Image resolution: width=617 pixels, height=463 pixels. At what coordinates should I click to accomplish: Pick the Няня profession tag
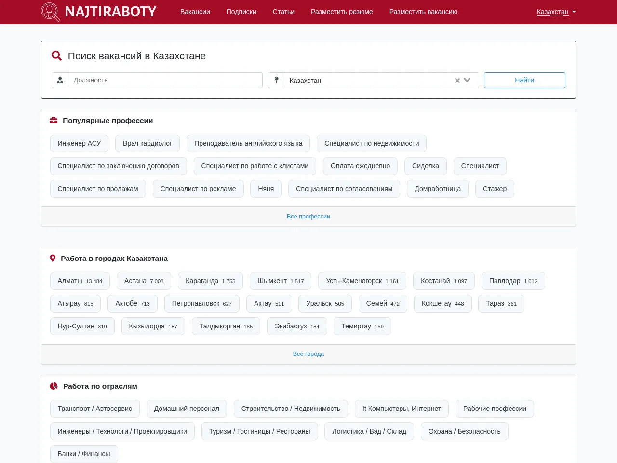266,189
